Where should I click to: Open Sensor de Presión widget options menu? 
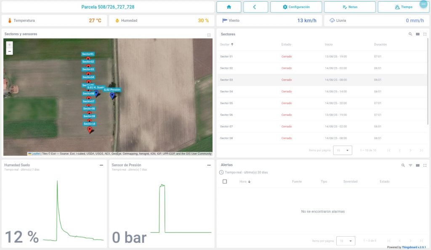[x=209, y=165]
